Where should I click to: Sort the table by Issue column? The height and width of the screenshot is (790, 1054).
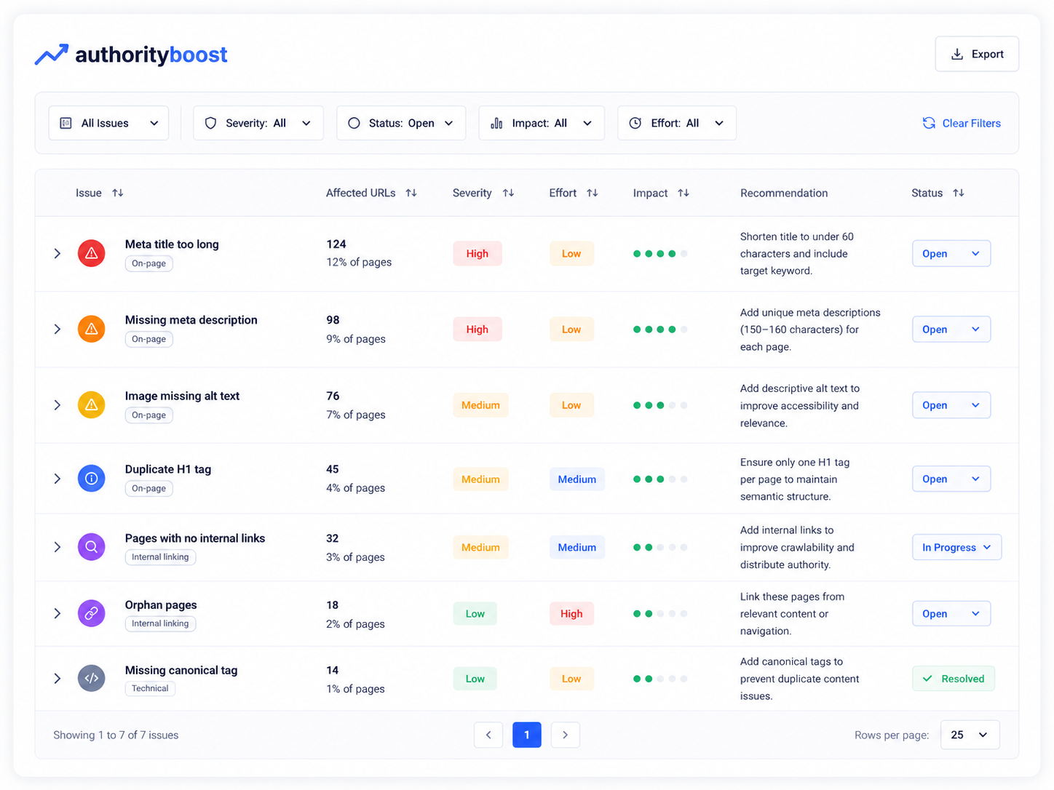pyautogui.click(x=118, y=193)
